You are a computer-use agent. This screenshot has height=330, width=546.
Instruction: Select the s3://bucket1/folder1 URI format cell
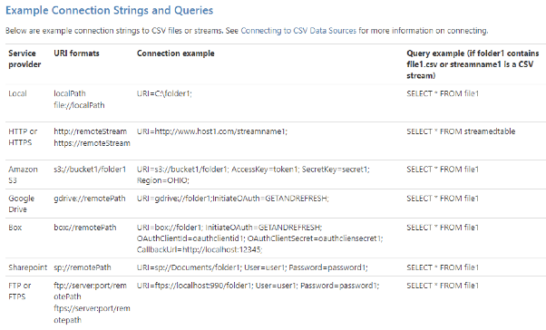(90, 170)
